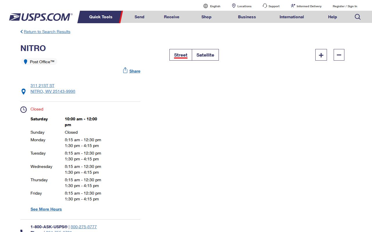Open Informed Delivery link text
The image size is (372, 232).
[309, 6]
